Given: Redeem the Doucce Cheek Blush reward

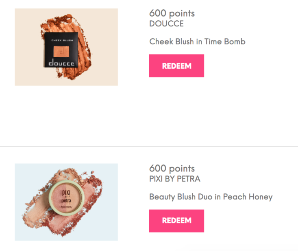Looking at the screenshot, I should (176, 66).
